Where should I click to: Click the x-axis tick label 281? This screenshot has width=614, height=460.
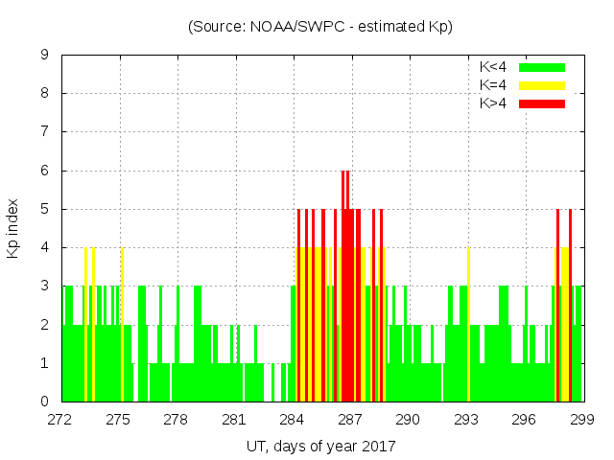point(234,420)
